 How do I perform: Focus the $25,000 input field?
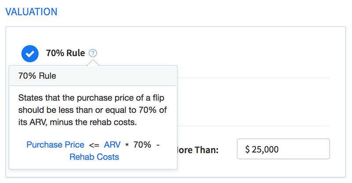coord(283,149)
